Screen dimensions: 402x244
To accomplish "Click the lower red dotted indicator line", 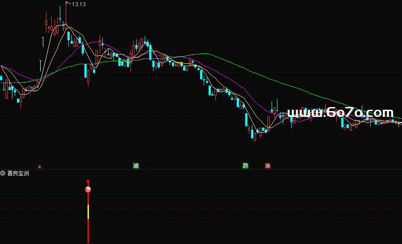I will coord(223,222).
